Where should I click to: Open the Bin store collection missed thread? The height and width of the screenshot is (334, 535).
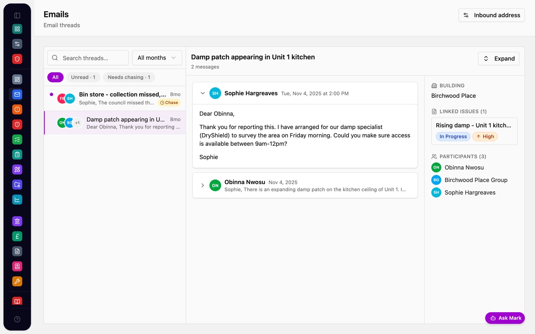[x=115, y=99]
